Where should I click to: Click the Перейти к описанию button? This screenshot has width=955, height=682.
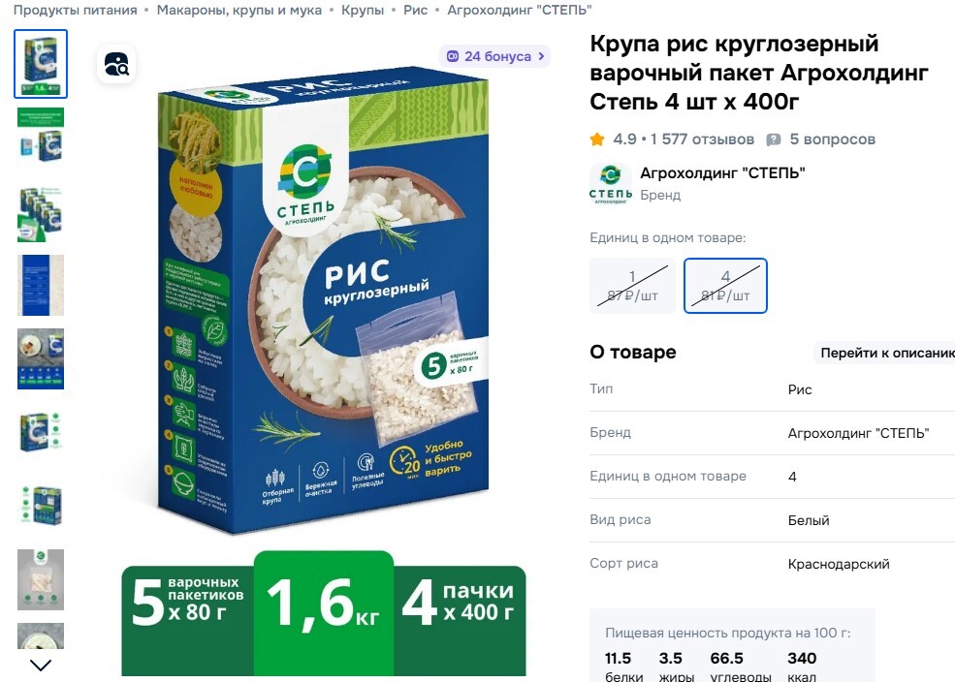[884, 353]
